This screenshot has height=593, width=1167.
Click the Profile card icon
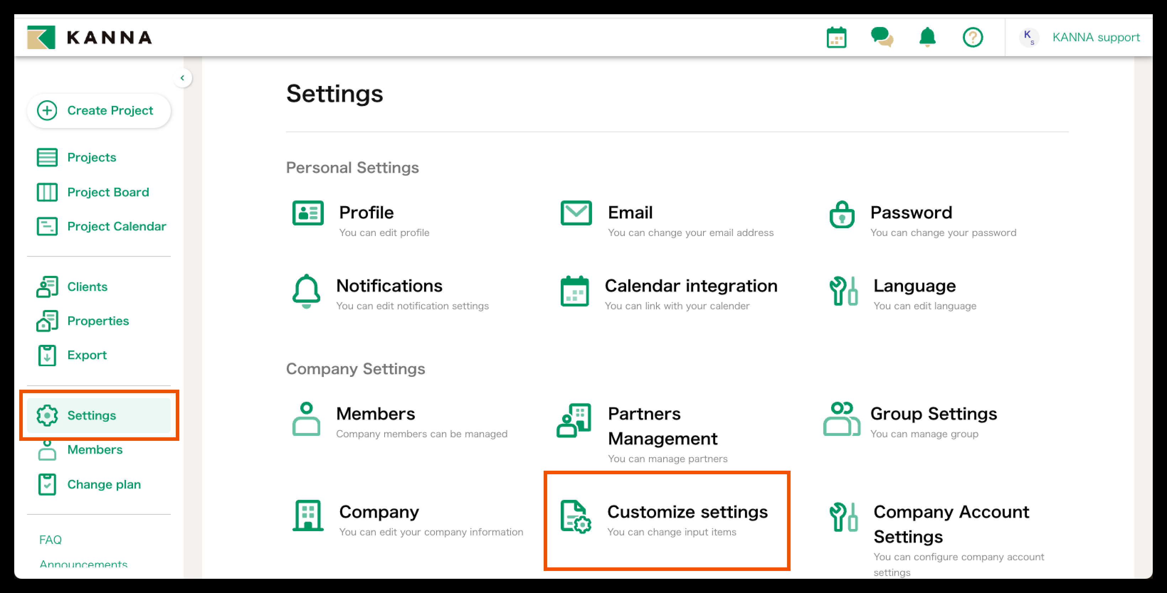click(308, 213)
